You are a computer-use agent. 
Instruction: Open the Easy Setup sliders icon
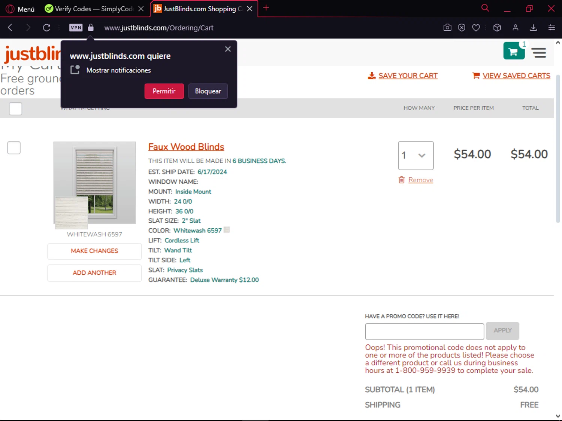point(552,27)
